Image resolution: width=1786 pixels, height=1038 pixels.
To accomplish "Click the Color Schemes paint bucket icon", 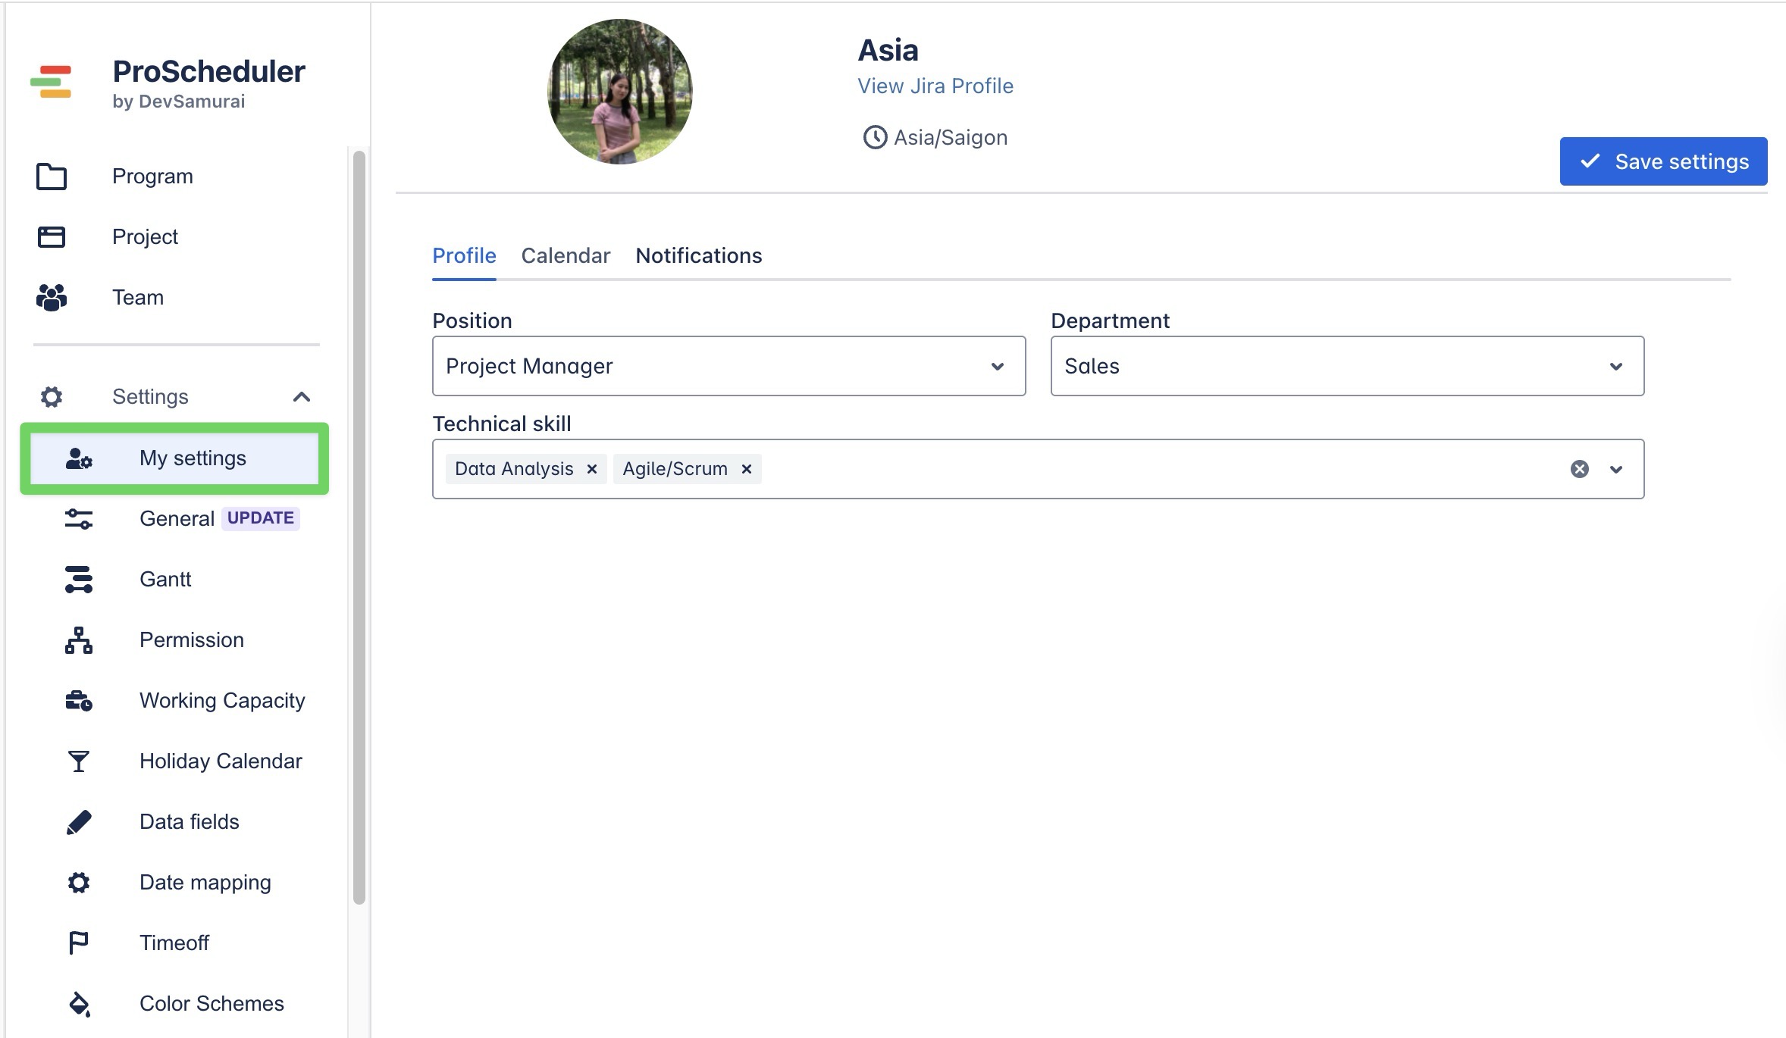I will (79, 1004).
